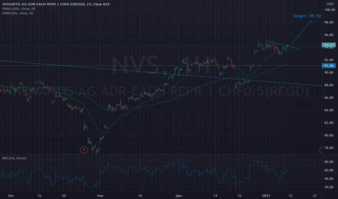This screenshot has width=338, height=199.
Task: Select the USD currency label
Action: 330,4
